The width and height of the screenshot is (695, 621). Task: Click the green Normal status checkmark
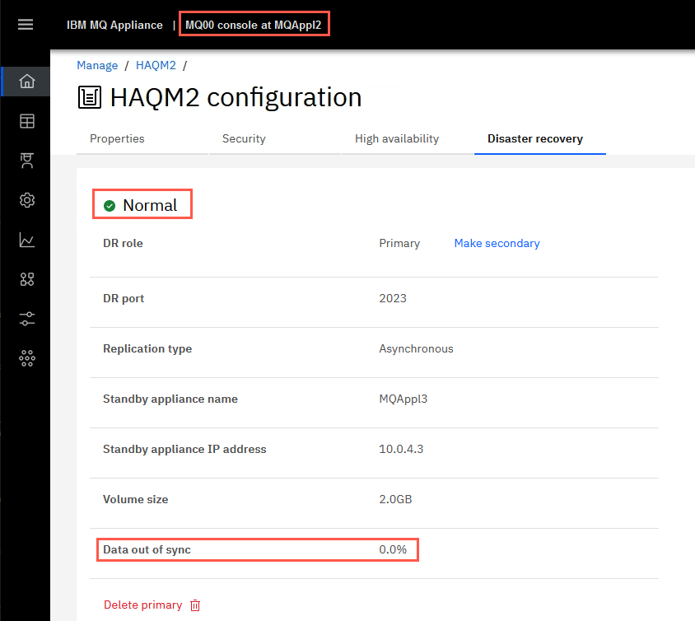[x=110, y=206]
